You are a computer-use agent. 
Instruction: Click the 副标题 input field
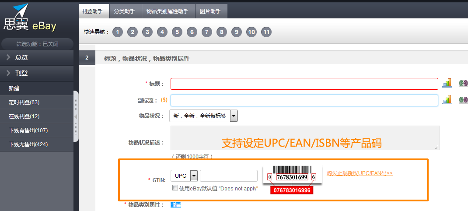click(x=304, y=100)
